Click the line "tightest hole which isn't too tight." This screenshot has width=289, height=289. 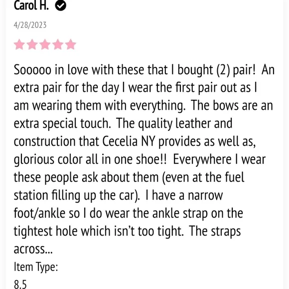pyautogui.click(x=99, y=232)
